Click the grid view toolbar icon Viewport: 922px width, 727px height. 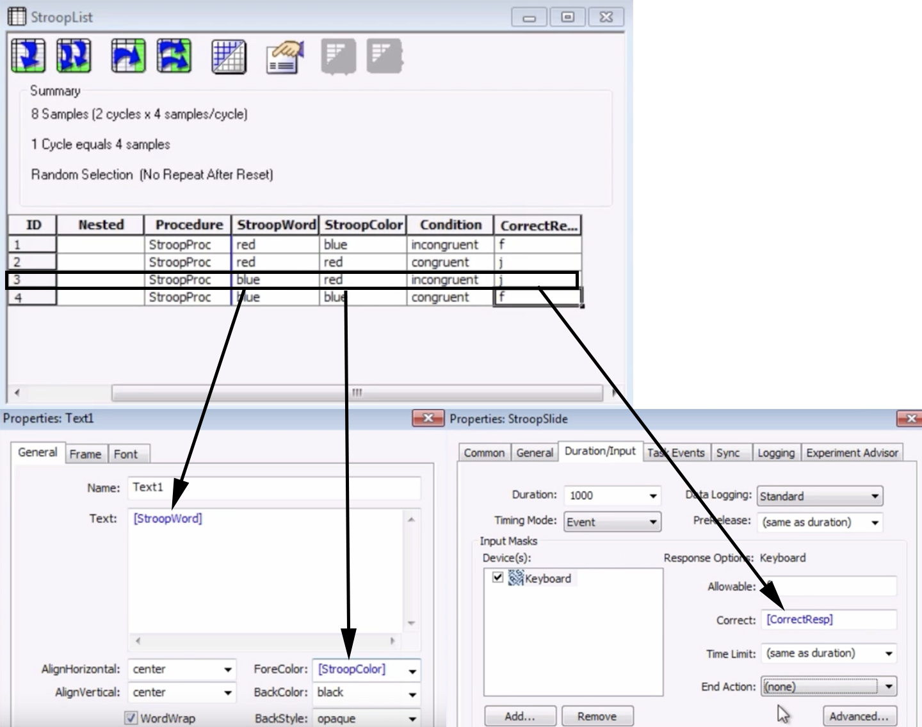(229, 56)
